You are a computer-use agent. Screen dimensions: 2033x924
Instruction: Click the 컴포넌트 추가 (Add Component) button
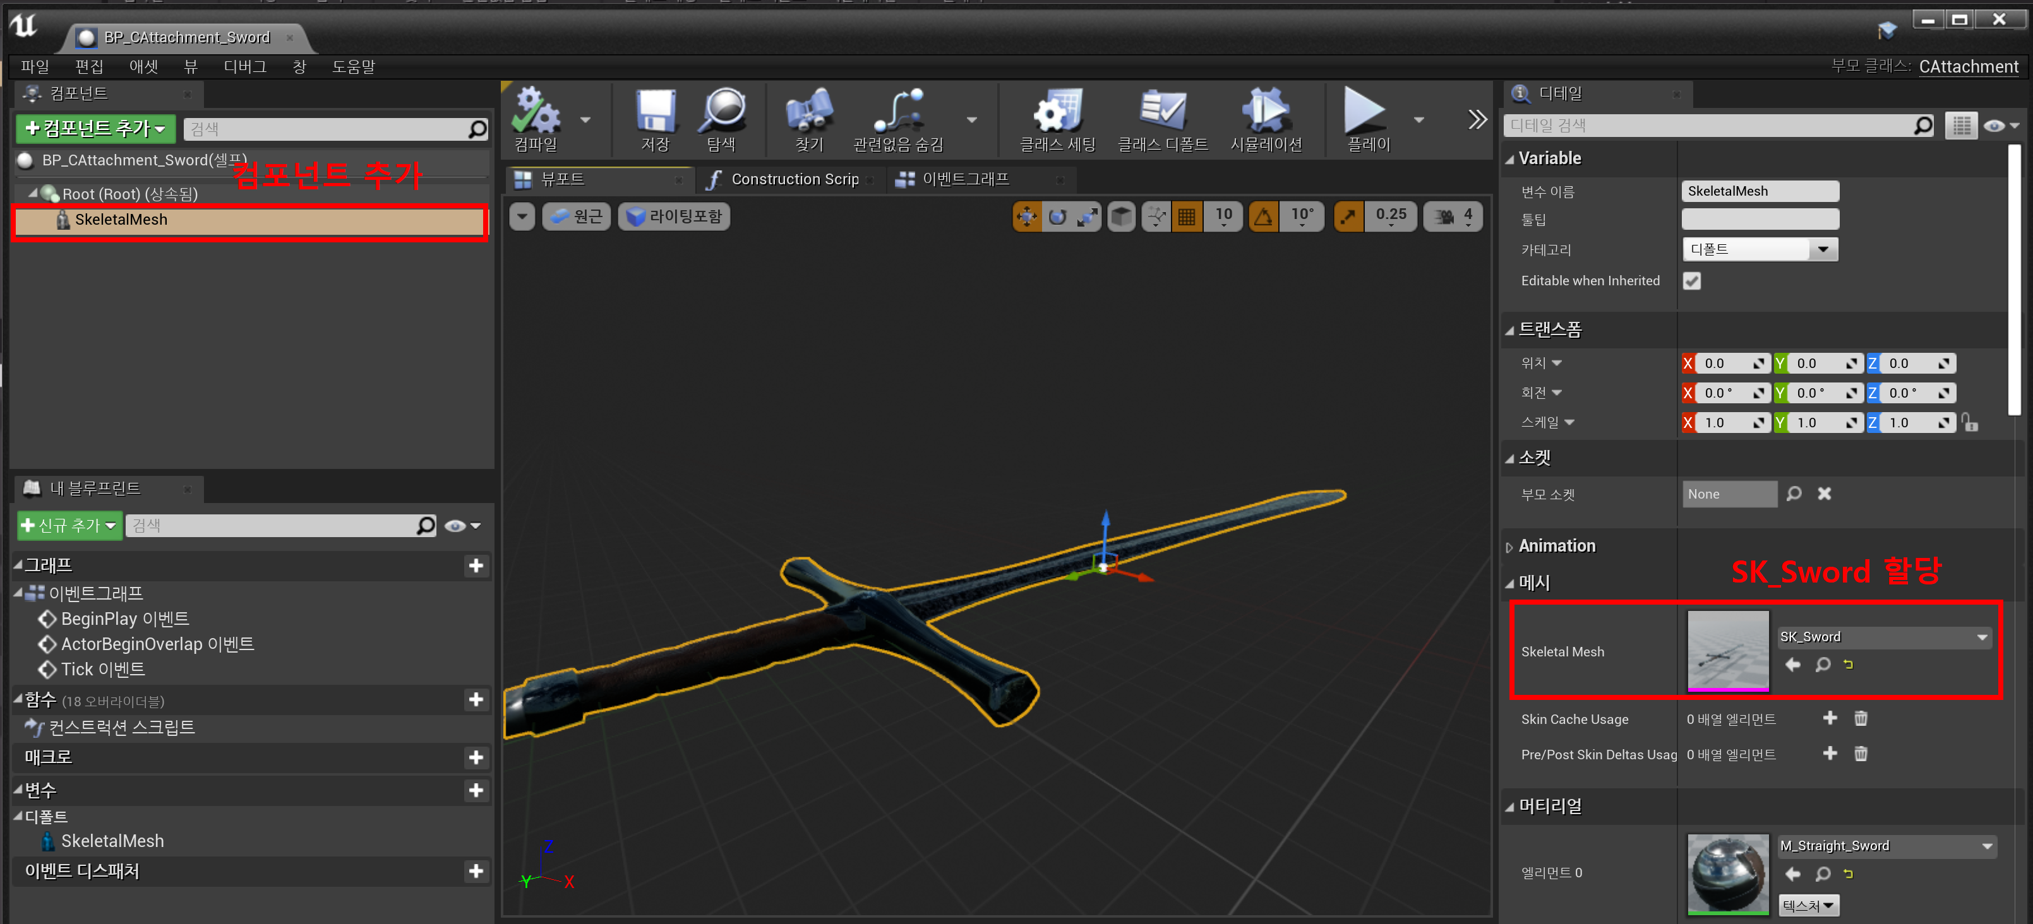coord(95,127)
